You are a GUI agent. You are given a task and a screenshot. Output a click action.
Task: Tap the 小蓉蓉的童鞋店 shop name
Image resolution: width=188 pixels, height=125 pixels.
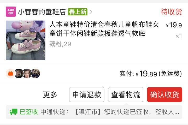coord(42,12)
